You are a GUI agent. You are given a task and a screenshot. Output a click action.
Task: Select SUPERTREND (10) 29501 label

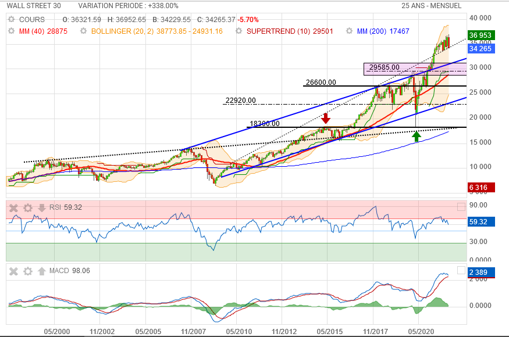(x=290, y=31)
